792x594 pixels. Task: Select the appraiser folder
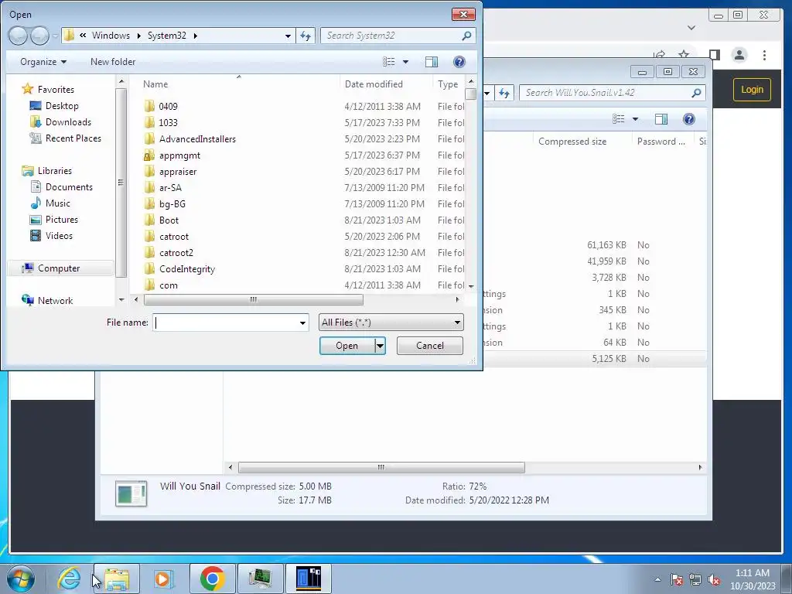(x=178, y=171)
